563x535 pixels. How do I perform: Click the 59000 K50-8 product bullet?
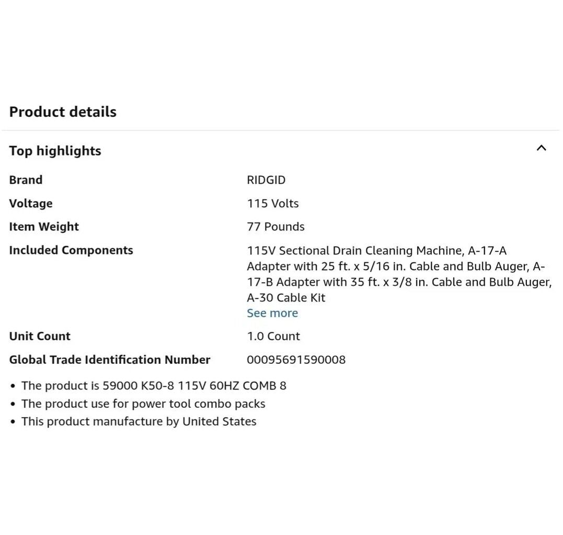pyautogui.click(x=154, y=386)
